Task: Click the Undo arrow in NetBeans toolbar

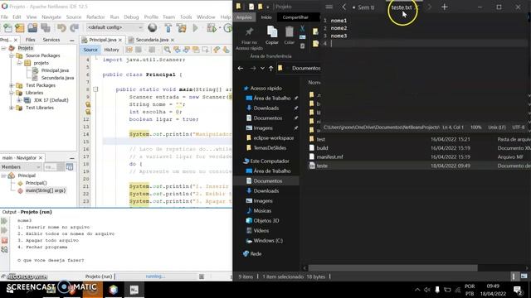Action: click(x=61, y=28)
